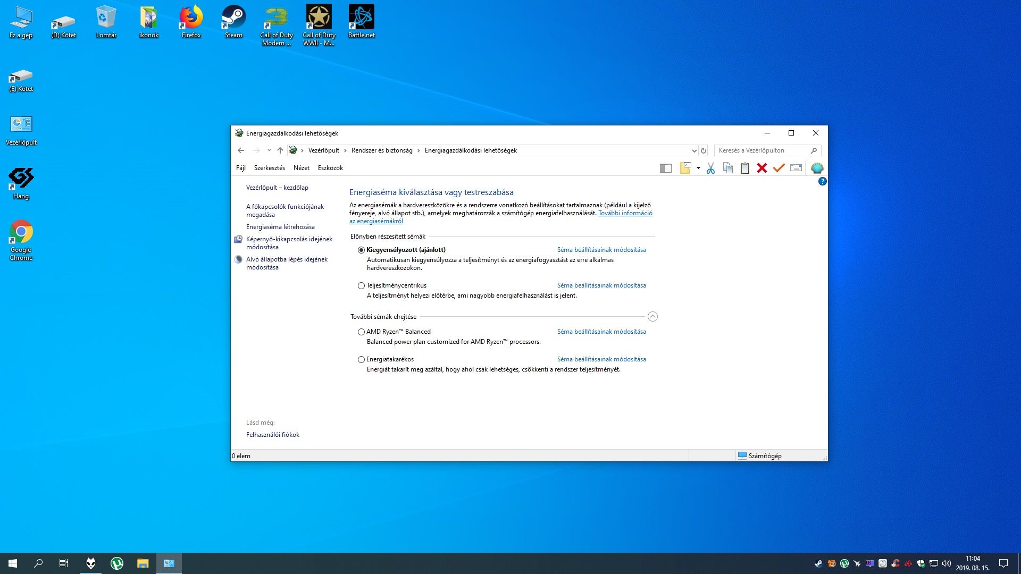Click Energiaséma létrehozása link
1021x574 pixels.
(280, 227)
